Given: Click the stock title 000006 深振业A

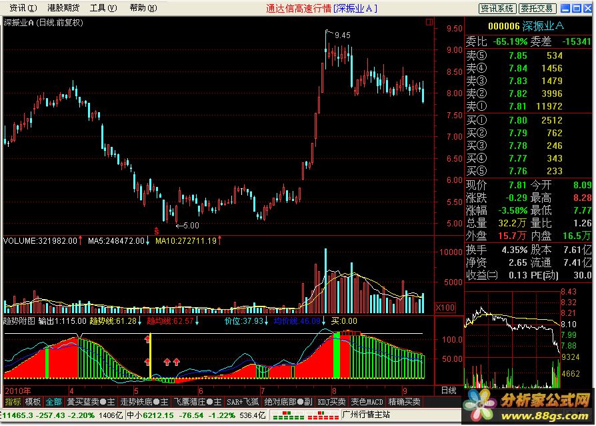Looking at the screenshot, I should 526,26.
